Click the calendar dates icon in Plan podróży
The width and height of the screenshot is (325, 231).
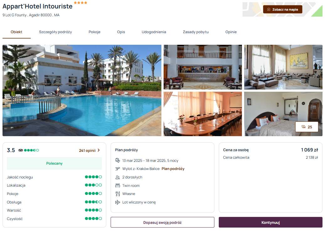click(118, 160)
